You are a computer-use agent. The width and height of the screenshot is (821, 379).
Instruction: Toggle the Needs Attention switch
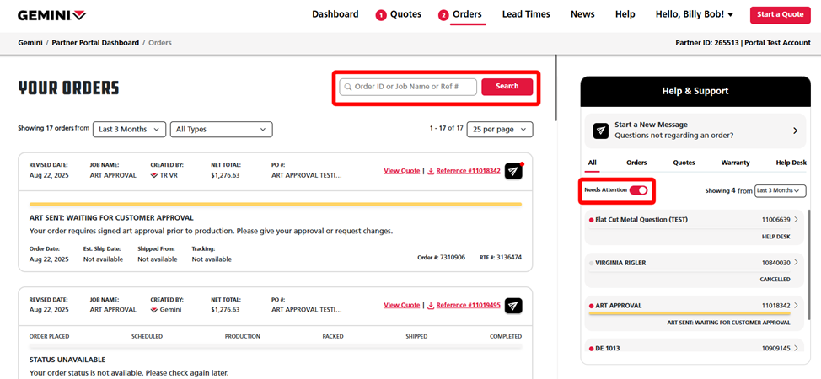(638, 190)
